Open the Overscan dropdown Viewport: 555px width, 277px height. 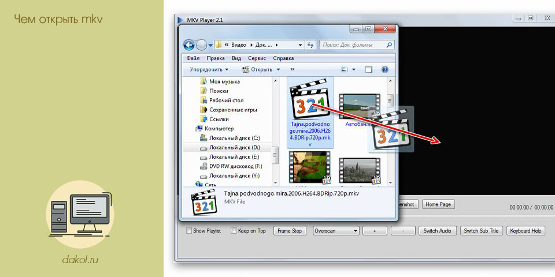[x=336, y=231]
